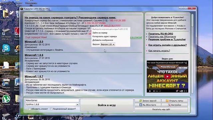Open 'Решение проблем в TLauncher' link
Screen dimensions: 213x120
(167, 39)
